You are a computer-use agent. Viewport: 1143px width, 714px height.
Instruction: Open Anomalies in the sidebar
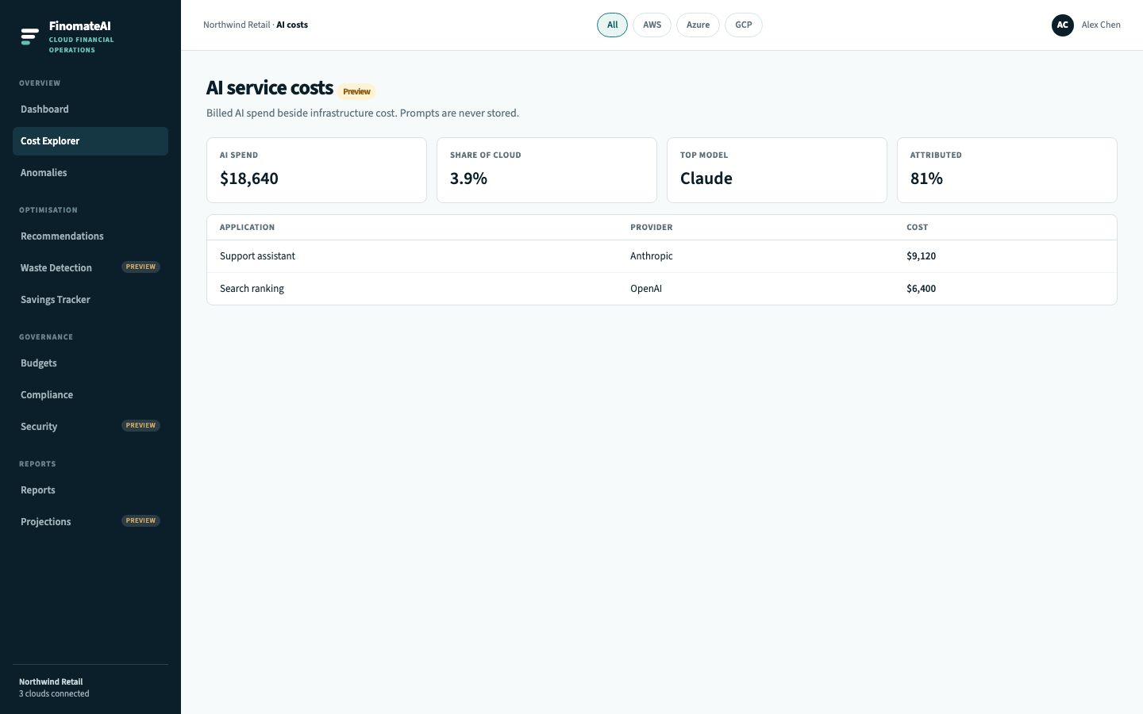[x=90, y=173]
